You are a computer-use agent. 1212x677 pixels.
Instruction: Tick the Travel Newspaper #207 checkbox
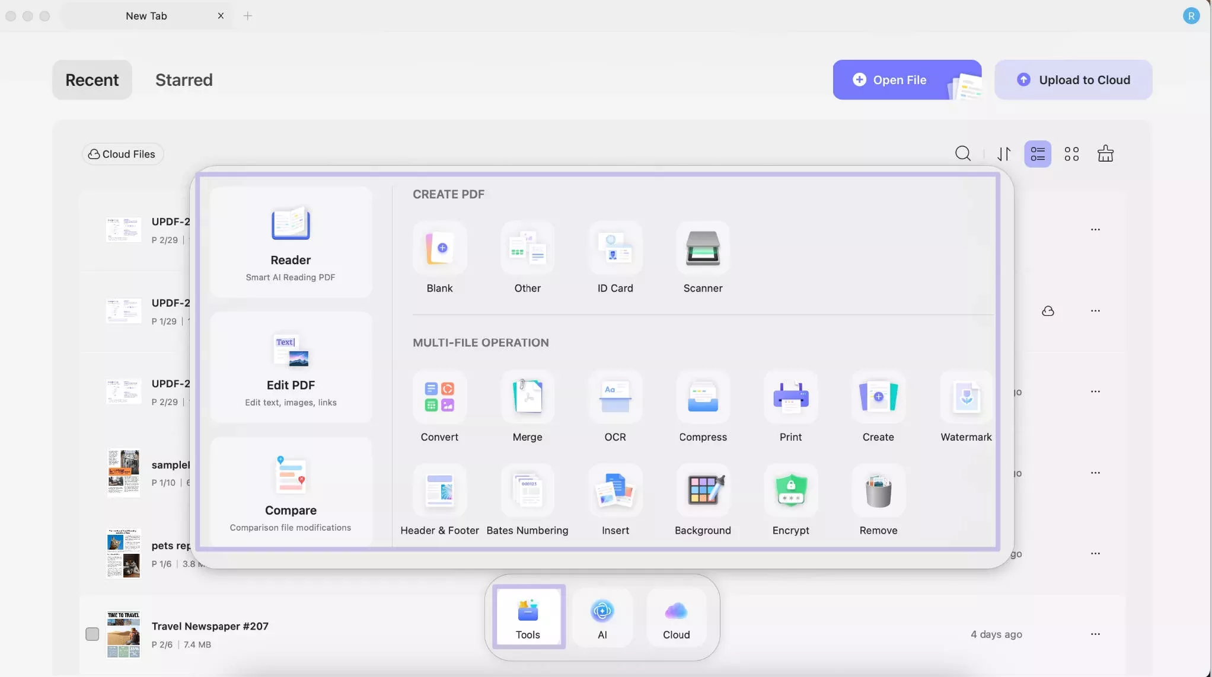coord(92,634)
